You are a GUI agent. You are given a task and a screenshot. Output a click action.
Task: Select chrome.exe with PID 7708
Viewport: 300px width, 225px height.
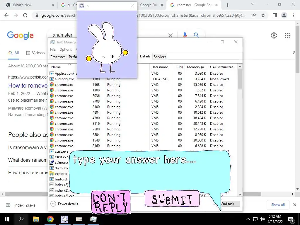[x=143, y=101]
